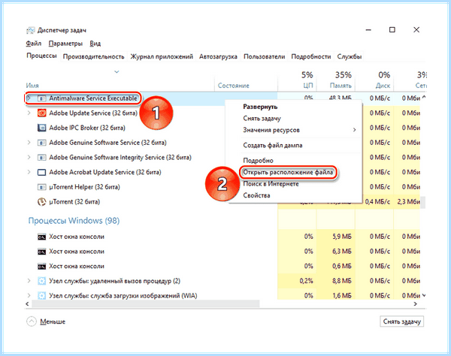Screen dimensions: 451x356
Task: Click the Adobe Genuine Software Service icon
Action: point(41,143)
